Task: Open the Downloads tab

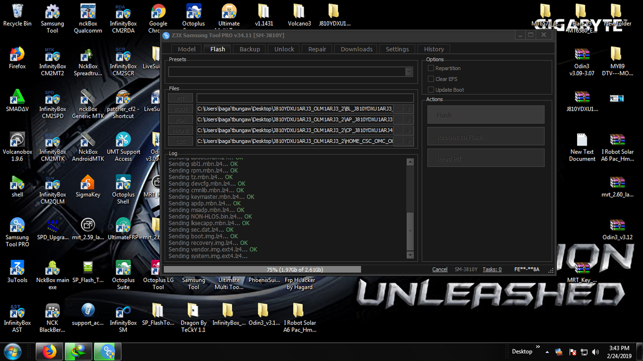Action: pos(357,49)
